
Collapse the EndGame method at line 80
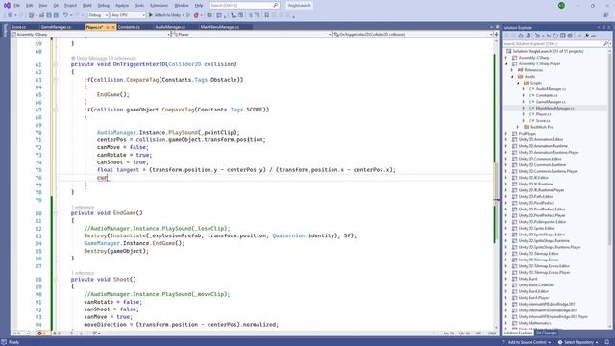tap(56, 213)
